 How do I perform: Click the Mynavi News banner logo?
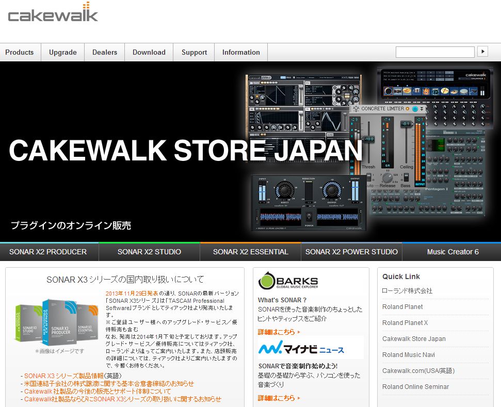(x=301, y=349)
